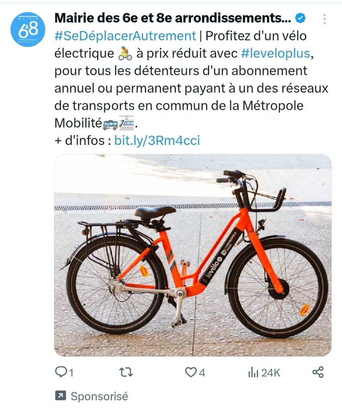Click the reply speech bubble icon

[60, 372]
